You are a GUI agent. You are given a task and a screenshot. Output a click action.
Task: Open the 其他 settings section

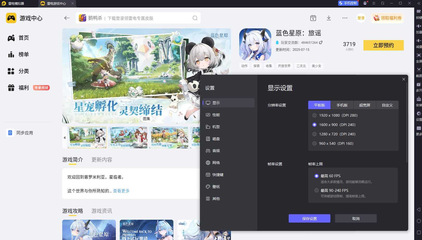pyautogui.click(x=229, y=199)
